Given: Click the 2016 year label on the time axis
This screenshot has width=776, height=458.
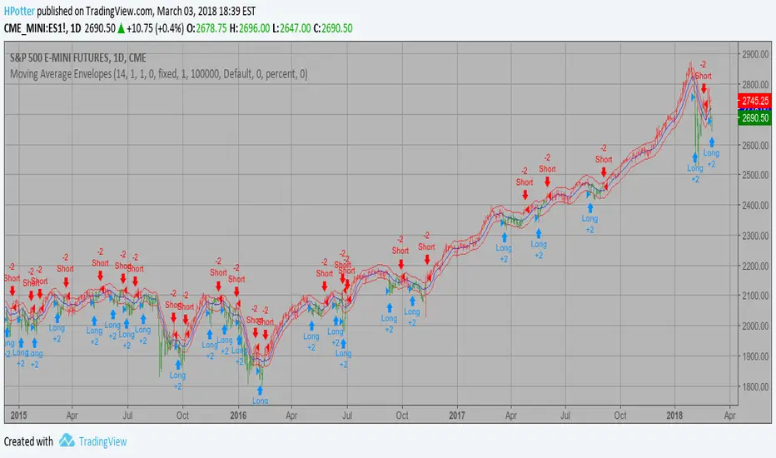Looking at the screenshot, I should pyautogui.click(x=238, y=415).
